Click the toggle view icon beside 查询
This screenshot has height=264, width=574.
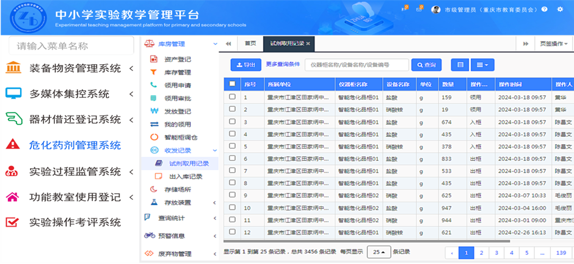(x=460, y=65)
